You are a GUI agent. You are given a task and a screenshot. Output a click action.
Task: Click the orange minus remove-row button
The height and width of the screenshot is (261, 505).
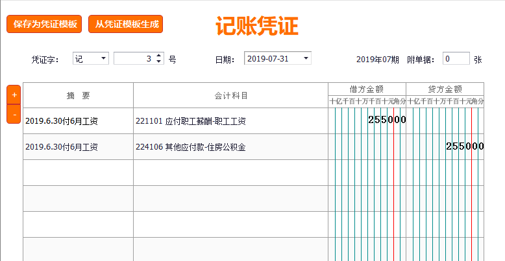click(14, 114)
